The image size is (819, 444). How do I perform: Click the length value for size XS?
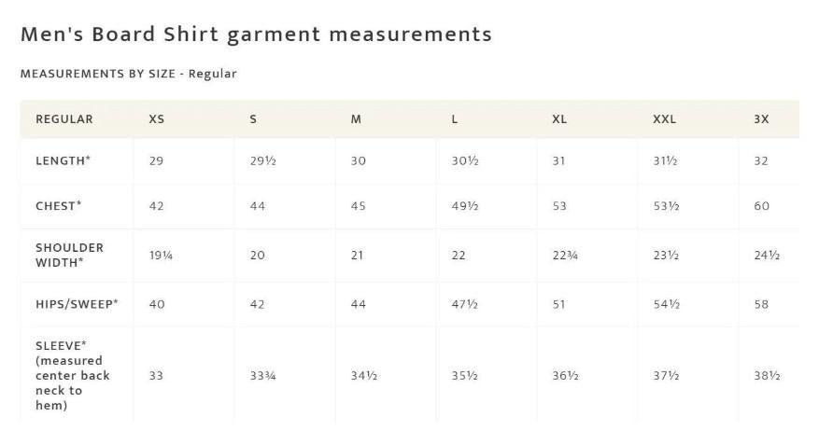coord(156,160)
